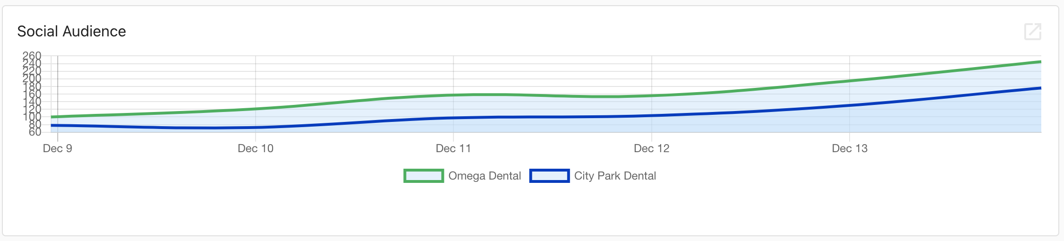Viewport: 1064px width, 241px height.
Task: Click the green line at the Dec 13 gridline
Action: [x=850, y=81]
